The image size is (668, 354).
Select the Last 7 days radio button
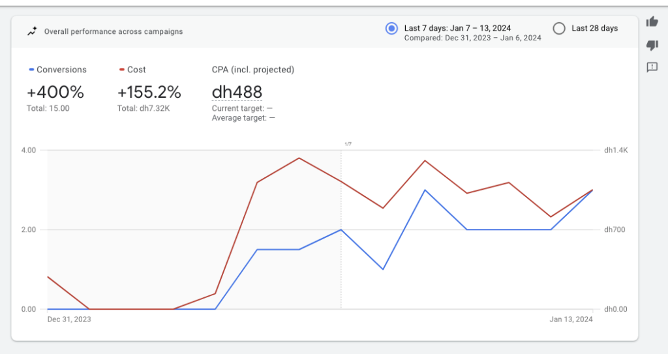point(391,28)
